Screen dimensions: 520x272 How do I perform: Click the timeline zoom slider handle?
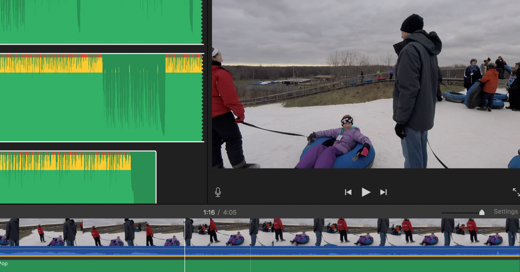(x=481, y=212)
